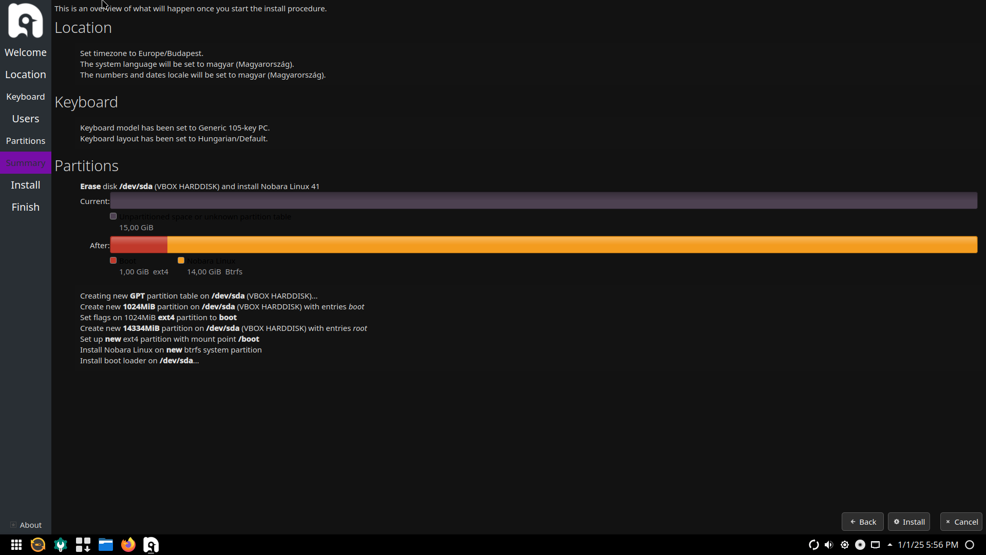Click 'Set timezone to Europe/Budapest.' text
This screenshot has width=986, height=555.
[x=142, y=53]
